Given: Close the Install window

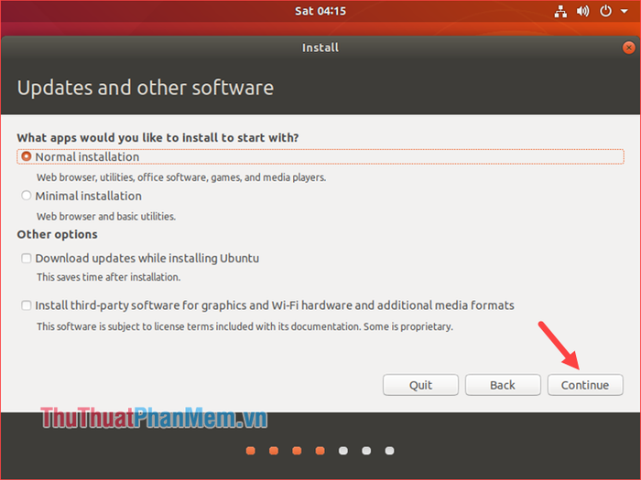Looking at the screenshot, I should pos(629,48).
